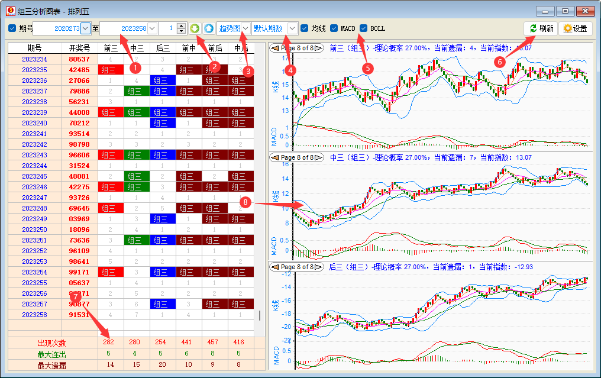This screenshot has height=378, width=601.
Task: Open the end period 2023258 dropdown
Action: click(x=152, y=28)
